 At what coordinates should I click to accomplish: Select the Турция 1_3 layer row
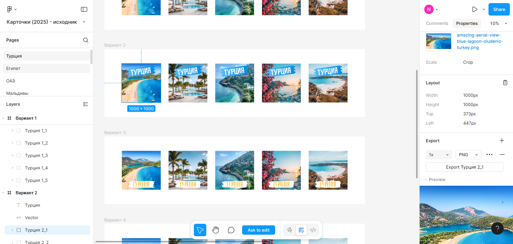(47, 155)
